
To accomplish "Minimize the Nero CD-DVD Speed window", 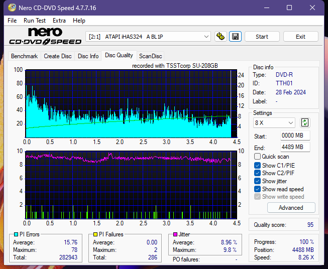I will click(267, 8).
